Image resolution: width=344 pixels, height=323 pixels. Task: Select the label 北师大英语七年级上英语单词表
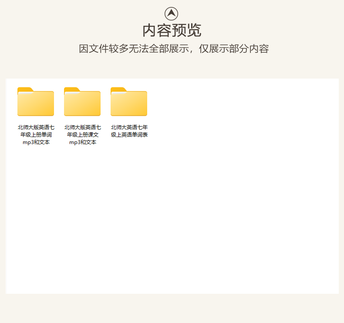click(x=129, y=131)
